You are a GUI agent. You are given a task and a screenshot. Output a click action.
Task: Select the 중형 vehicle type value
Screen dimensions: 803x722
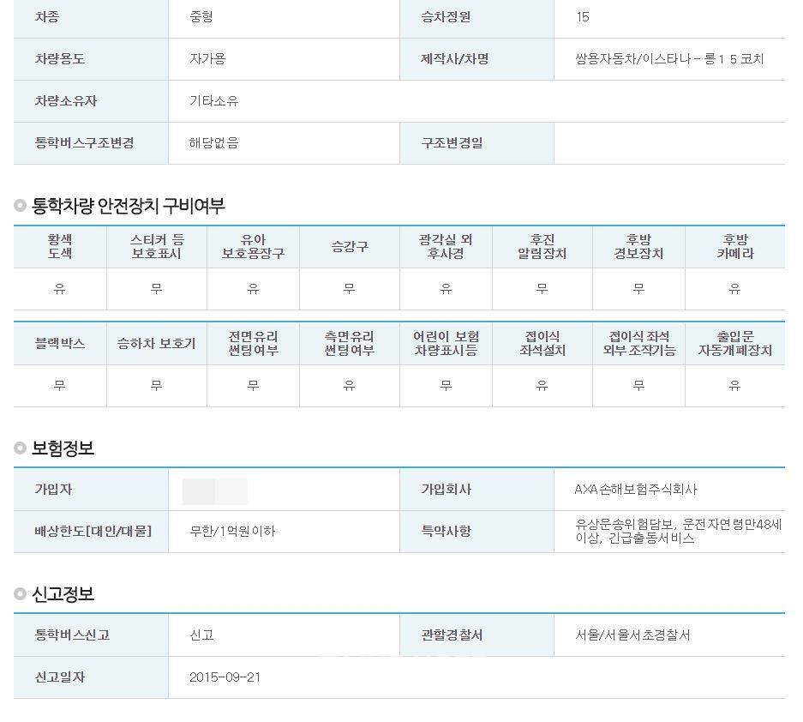201,17
